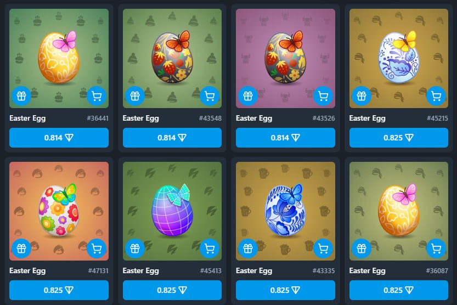
Task: Buy Easter Egg #43526 for 0.814 TON
Action: [285, 138]
